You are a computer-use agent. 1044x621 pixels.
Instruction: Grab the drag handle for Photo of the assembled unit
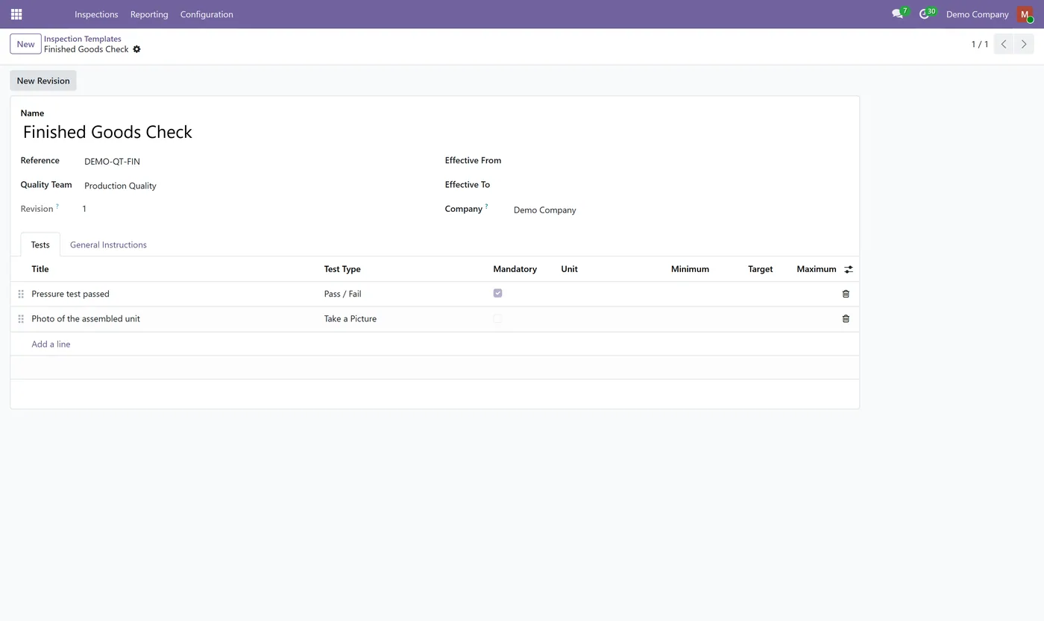point(21,318)
